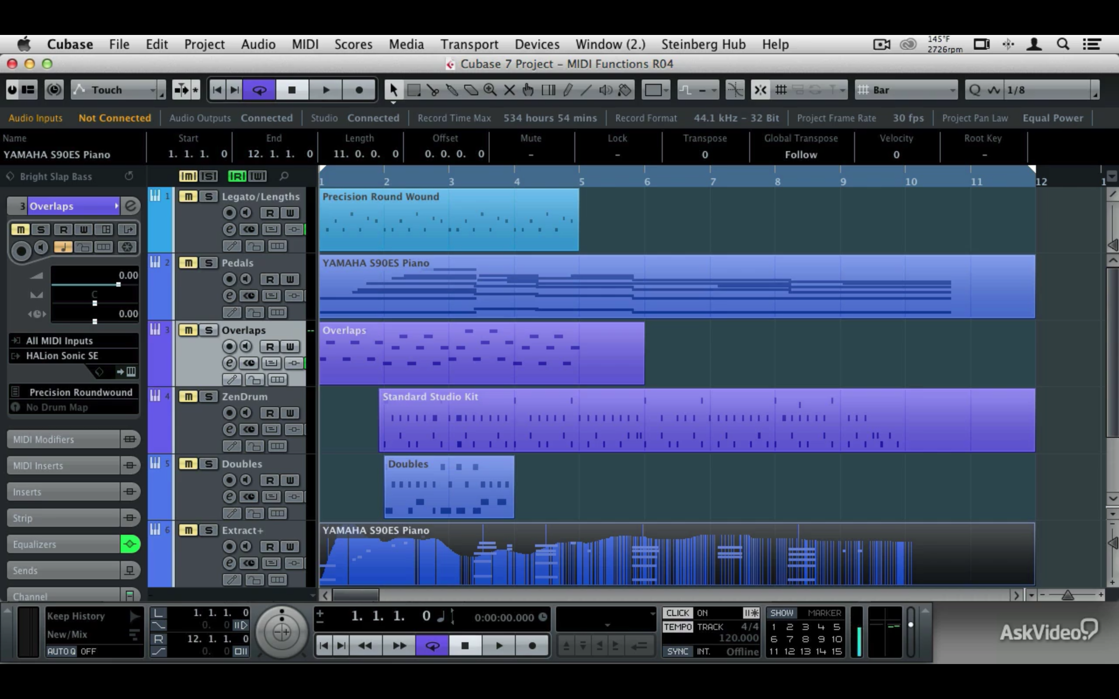Open the grid type Bar dropdown

click(x=905, y=89)
